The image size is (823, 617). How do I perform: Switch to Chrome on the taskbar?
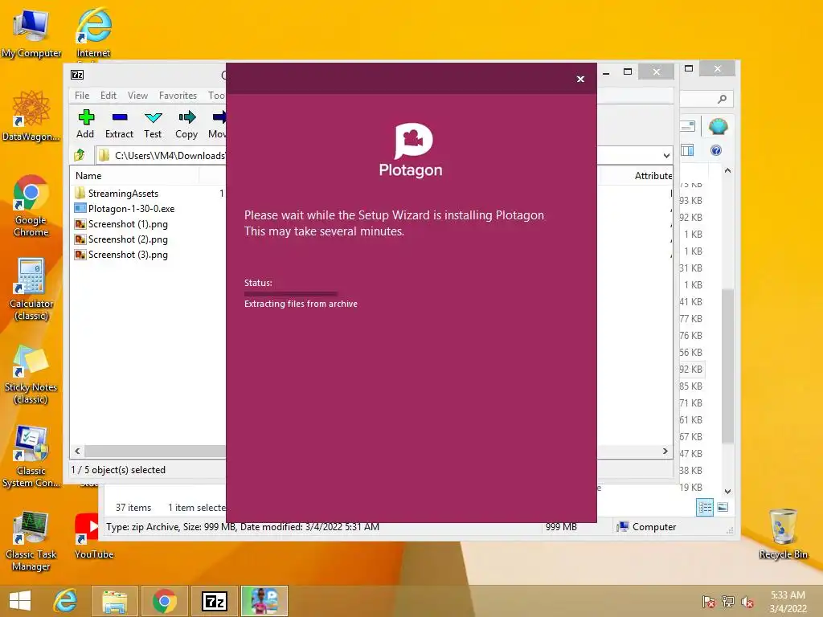tap(164, 601)
